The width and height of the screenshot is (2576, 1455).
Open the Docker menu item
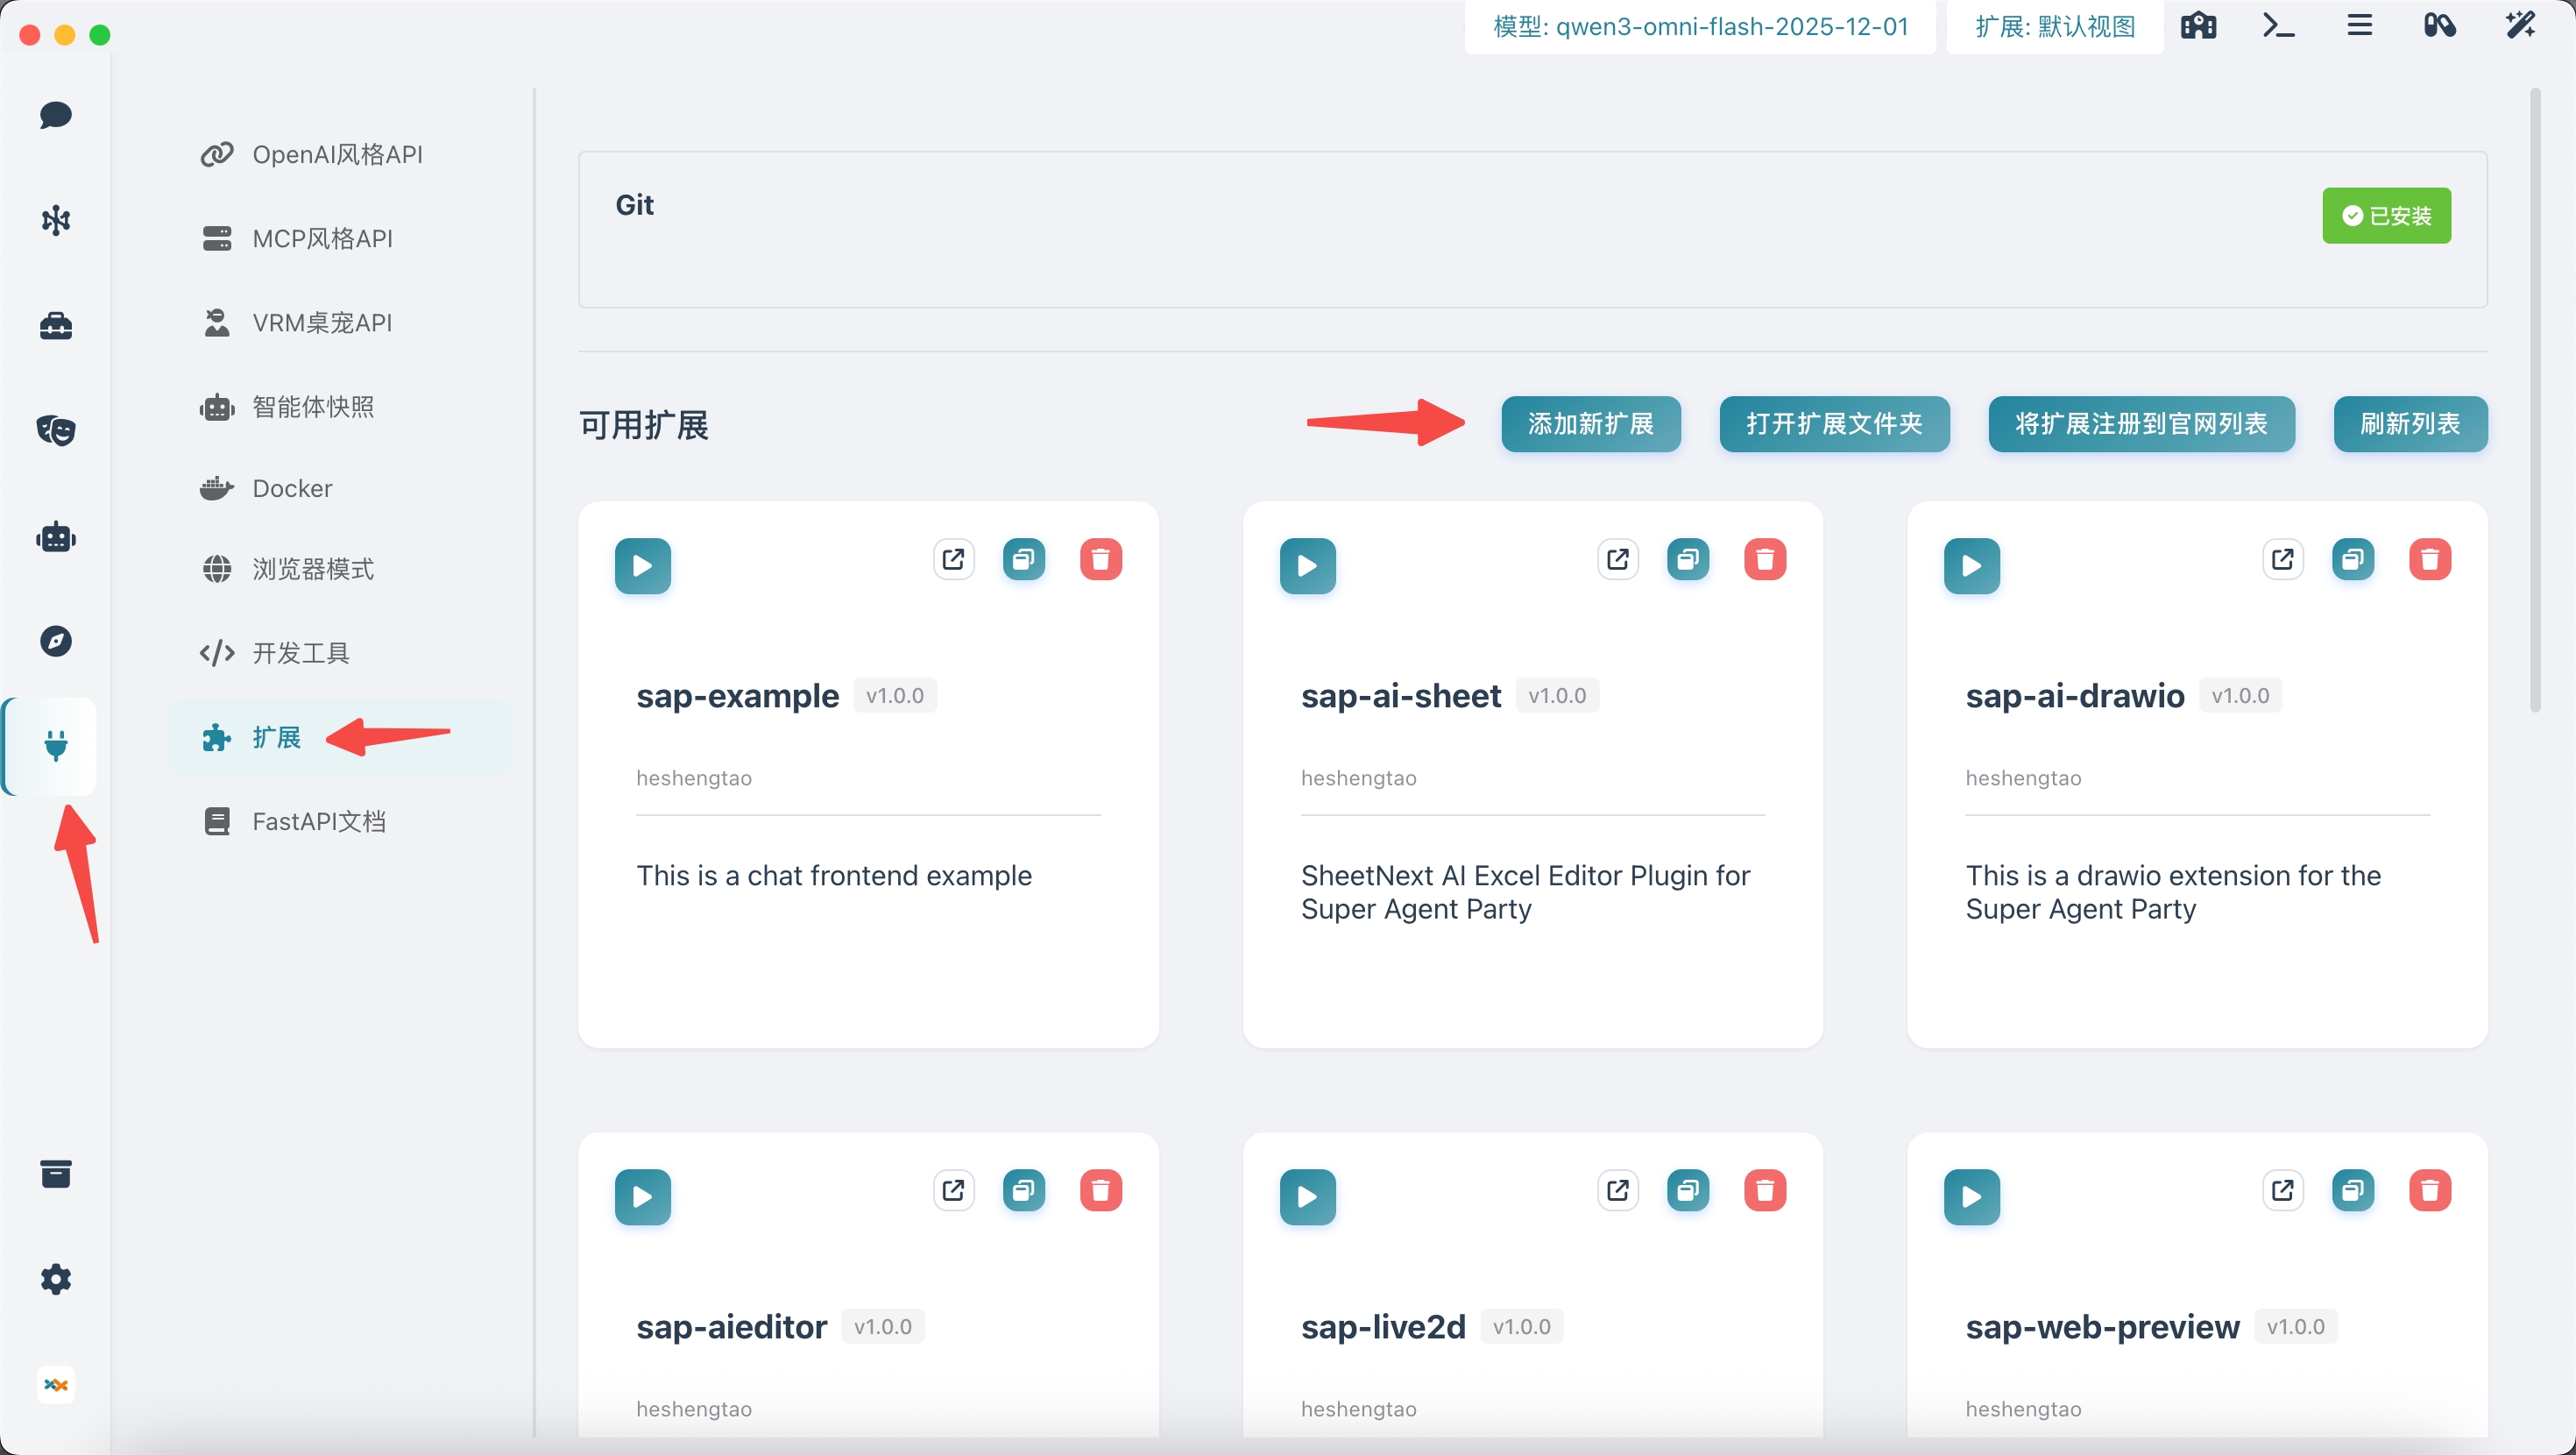click(x=340, y=488)
